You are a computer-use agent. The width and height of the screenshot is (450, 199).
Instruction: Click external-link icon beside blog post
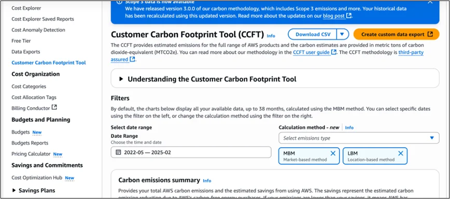click(x=349, y=16)
